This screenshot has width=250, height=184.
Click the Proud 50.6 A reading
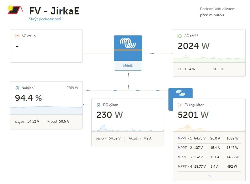pyautogui.click(x=58, y=121)
